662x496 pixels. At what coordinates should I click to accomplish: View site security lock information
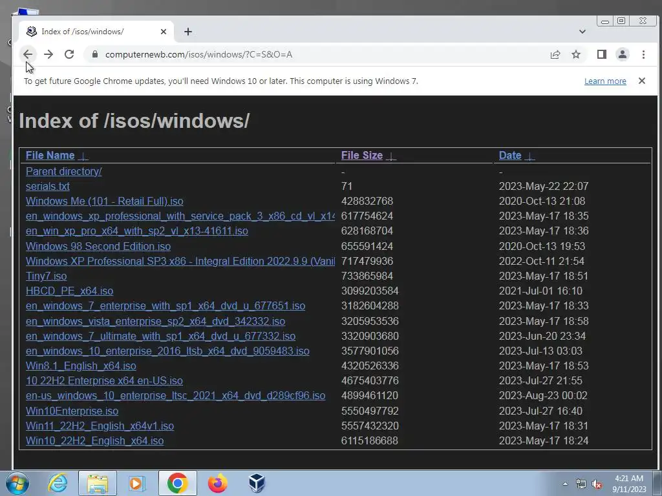tap(95, 54)
